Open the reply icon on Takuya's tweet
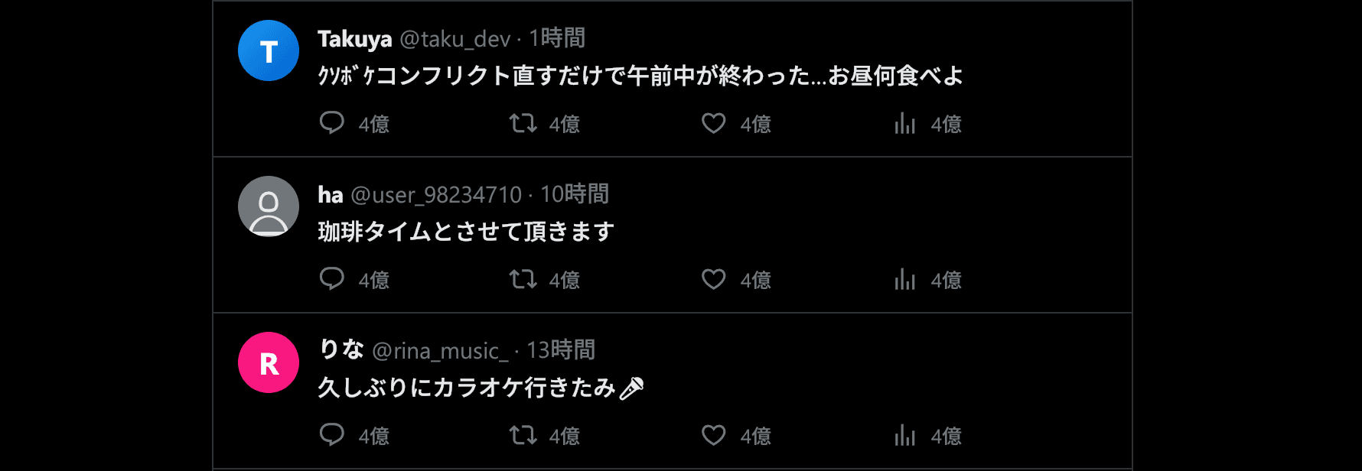 [332, 123]
